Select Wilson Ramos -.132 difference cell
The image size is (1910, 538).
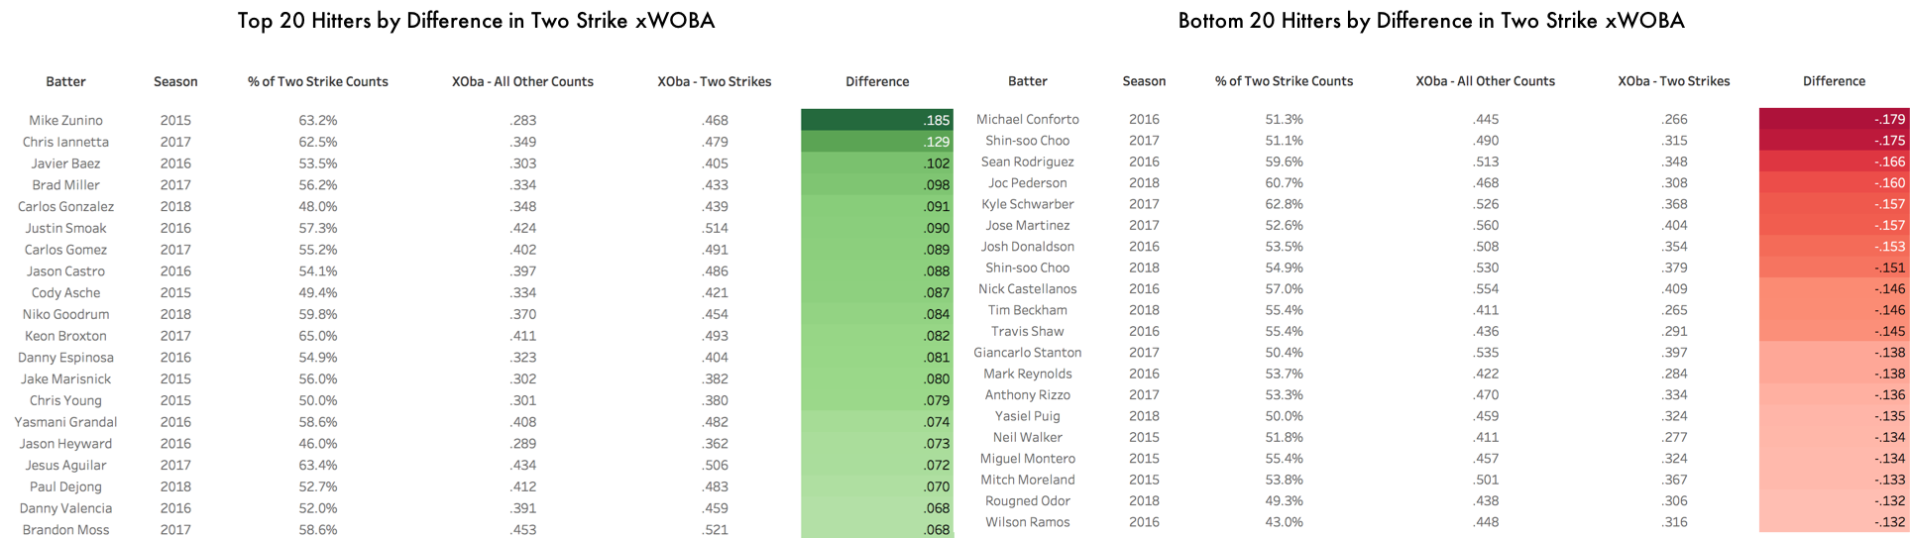[x=1834, y=522]
